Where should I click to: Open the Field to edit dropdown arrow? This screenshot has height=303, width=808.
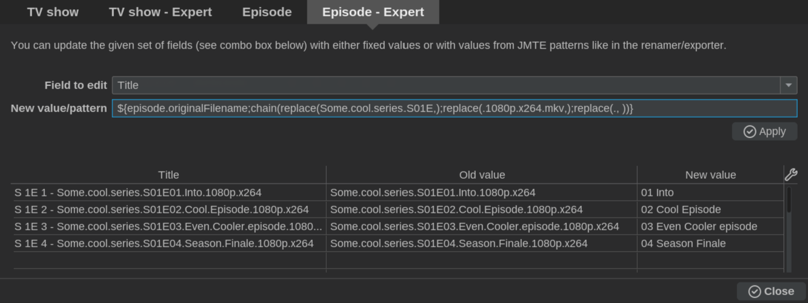click(x=788, y=85)
